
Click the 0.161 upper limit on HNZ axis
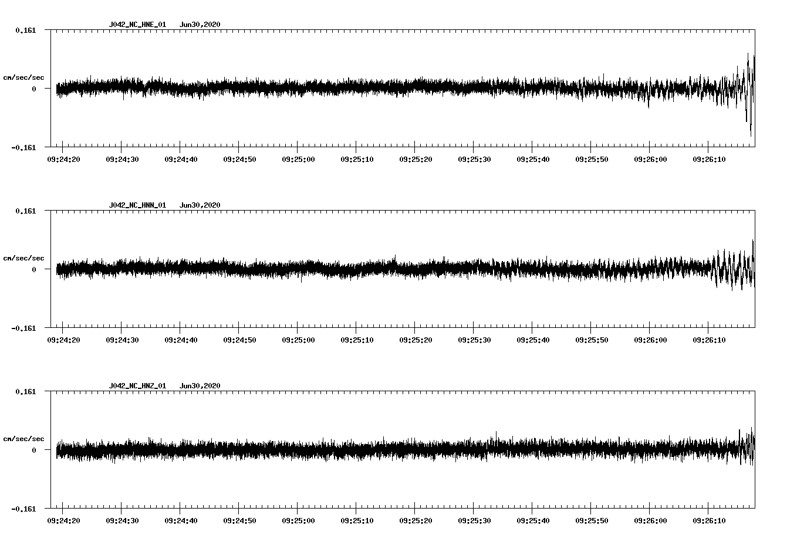25,391
